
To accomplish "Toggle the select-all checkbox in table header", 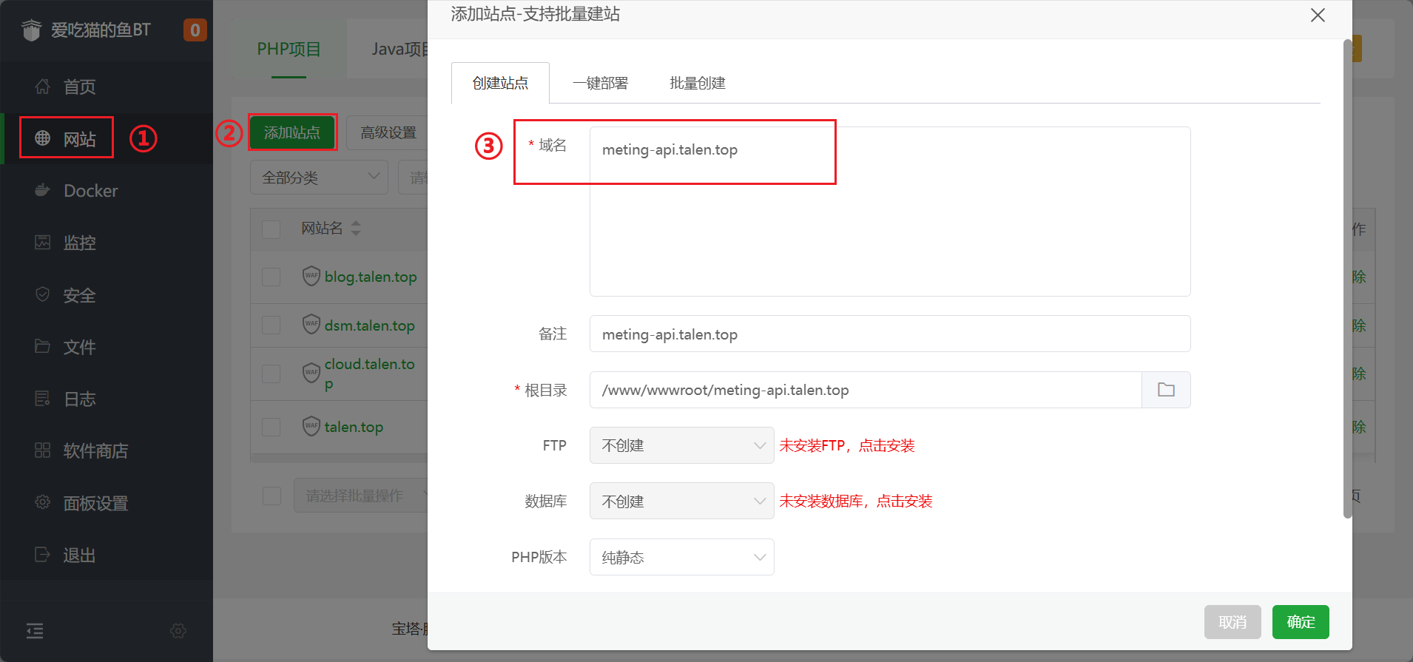I will click(x=272, y=229).
